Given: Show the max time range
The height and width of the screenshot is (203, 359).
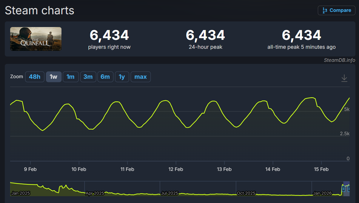Looking at the screenshot, I should pyautogui.click(x=141, y=77).
